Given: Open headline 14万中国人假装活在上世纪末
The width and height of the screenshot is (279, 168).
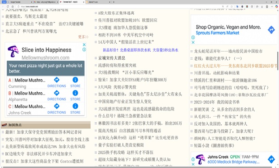Looking at the screenshot, I should click(126, 42).
